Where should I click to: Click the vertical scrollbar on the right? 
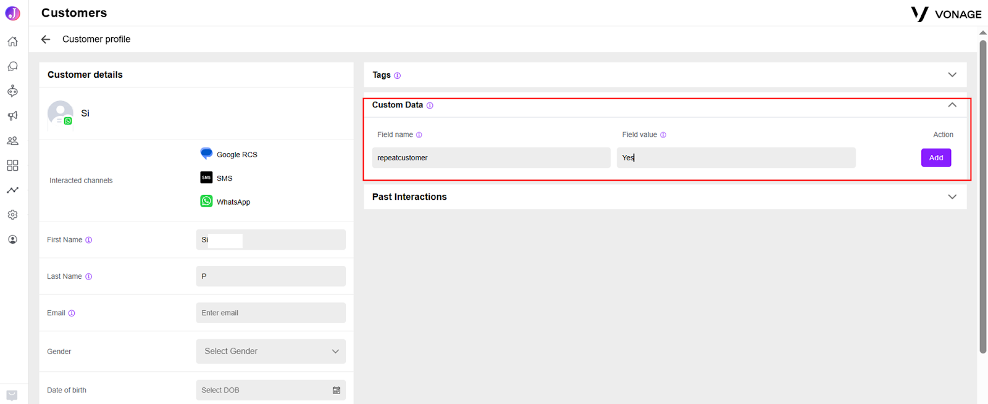[982, 197]
